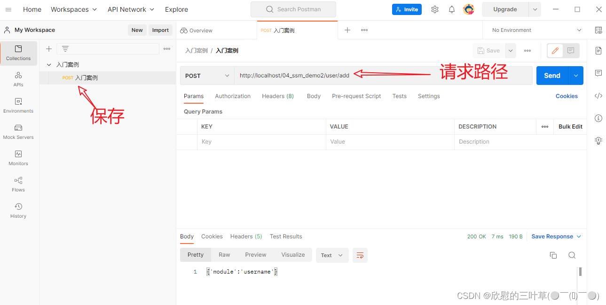The width and height of the screenshot is (606, 305).
Task: Open the hamburger menu icon
Action: [9, 9]
